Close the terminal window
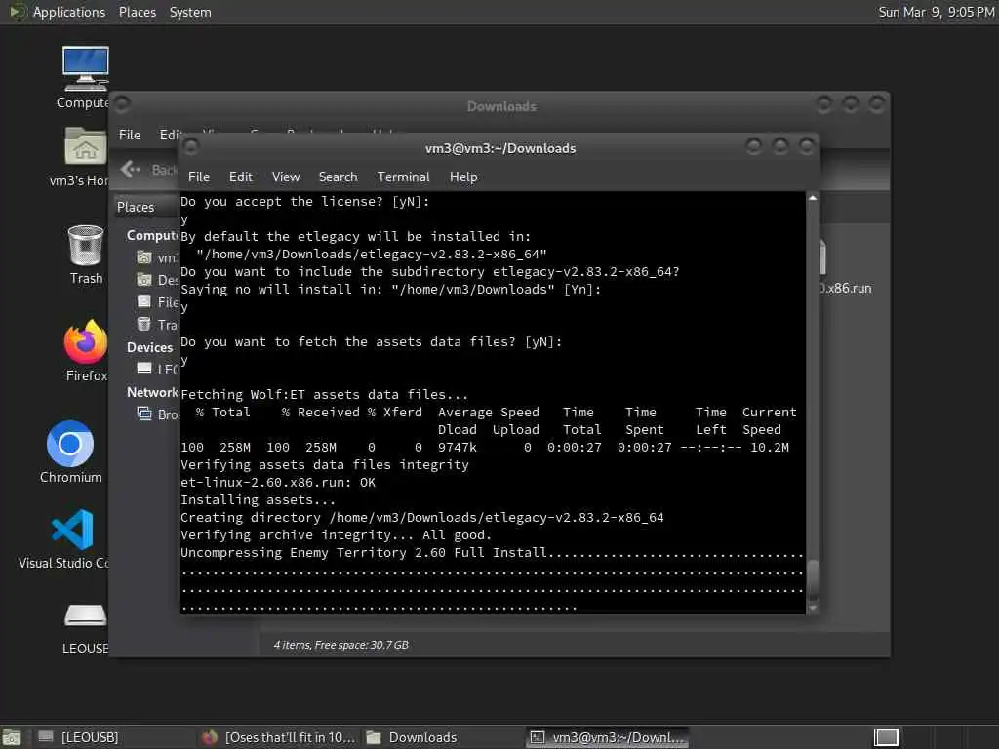999x749 pixels. 807,147
